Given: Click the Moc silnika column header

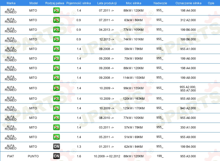Looking at the screenshot, I should [134, 3].
